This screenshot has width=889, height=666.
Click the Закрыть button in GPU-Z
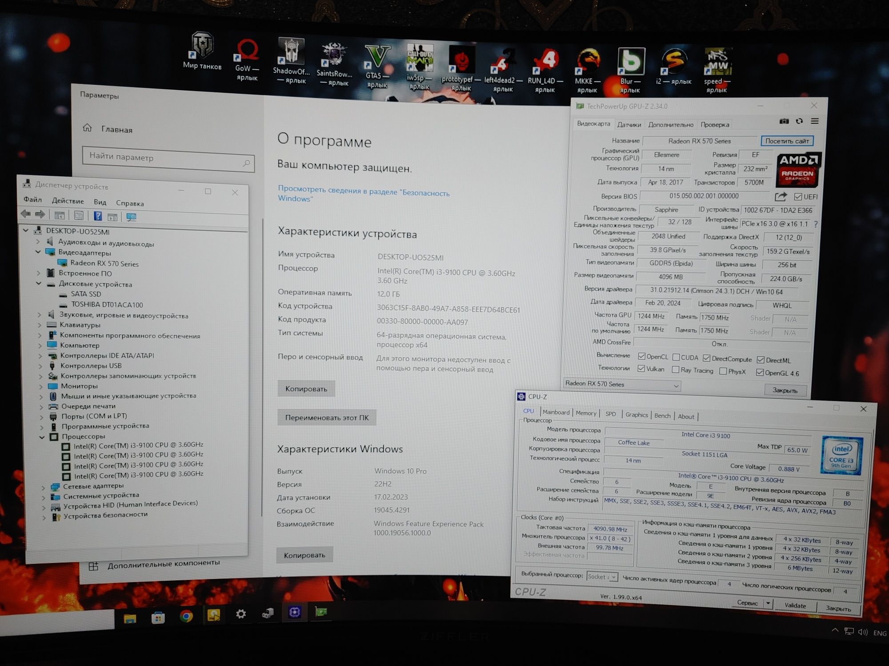pyautogui.click(x=785, y=390)
